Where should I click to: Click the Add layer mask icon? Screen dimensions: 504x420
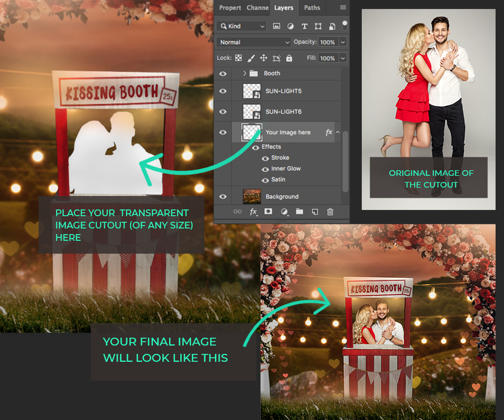(268, 212)
